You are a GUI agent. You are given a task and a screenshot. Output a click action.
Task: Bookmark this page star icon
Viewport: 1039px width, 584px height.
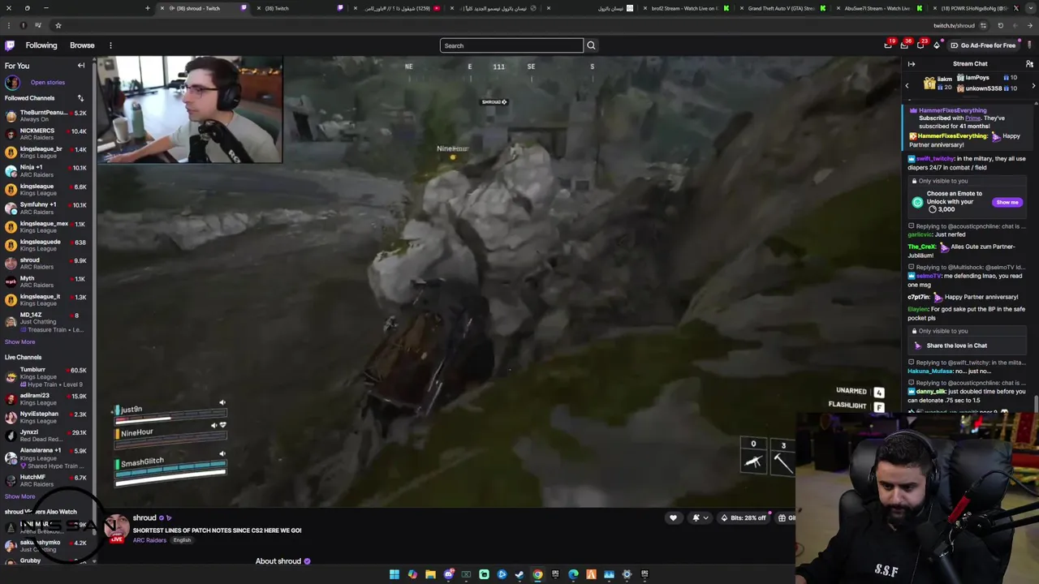tap(58, 25)
